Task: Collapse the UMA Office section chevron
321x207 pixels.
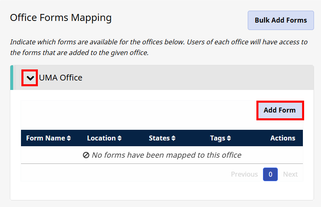Action: 30,78
